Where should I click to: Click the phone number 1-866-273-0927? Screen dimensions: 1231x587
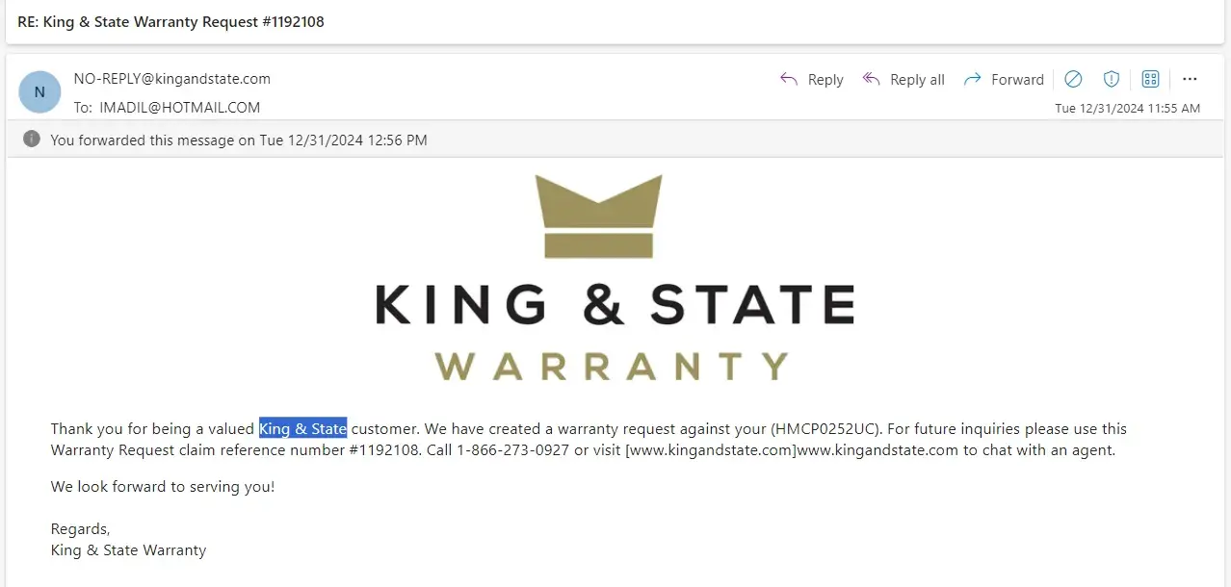point(513,450)
